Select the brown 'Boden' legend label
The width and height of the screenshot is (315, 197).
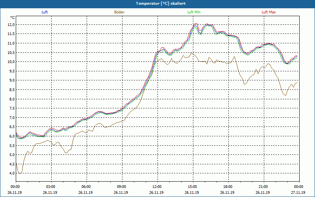pos(119,12)
